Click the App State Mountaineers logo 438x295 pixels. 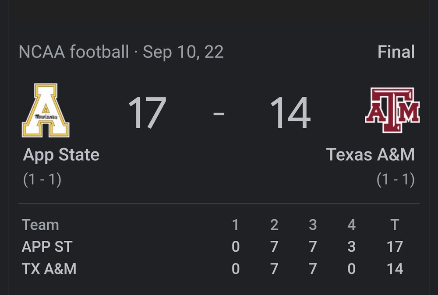tap(46, 110)
